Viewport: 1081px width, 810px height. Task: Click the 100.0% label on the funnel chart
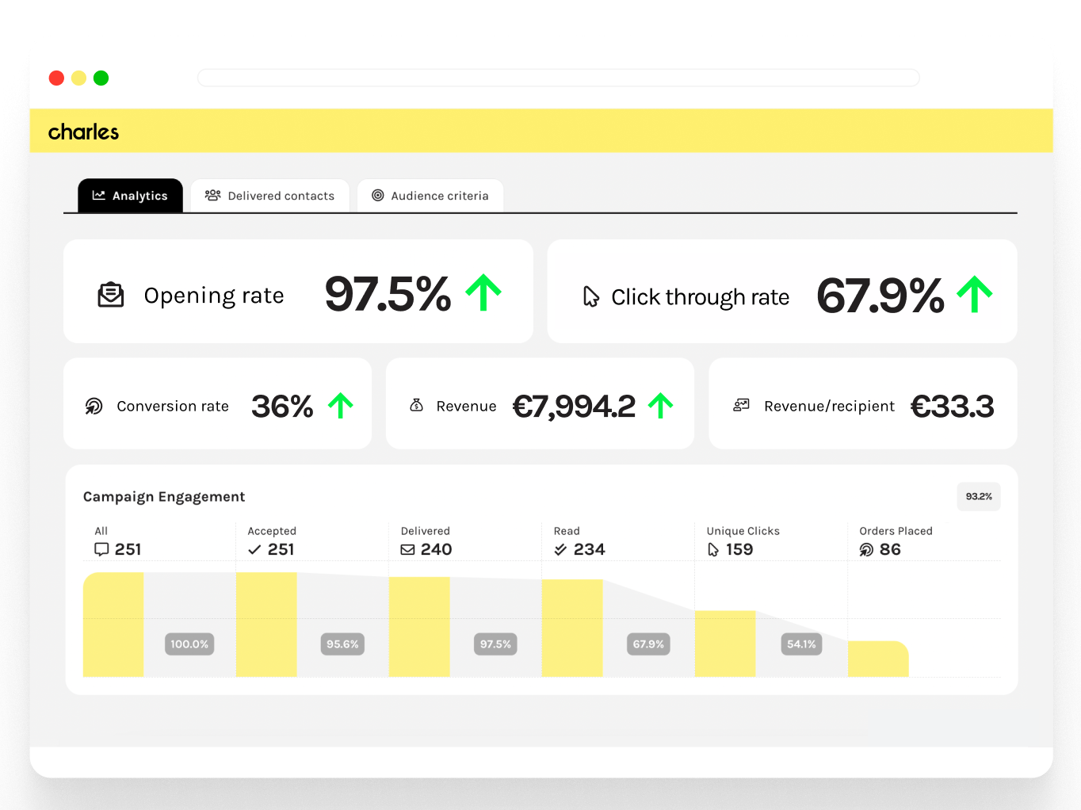tap(189, 644)
